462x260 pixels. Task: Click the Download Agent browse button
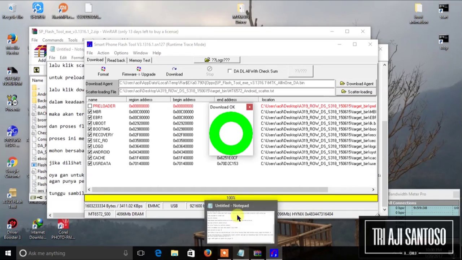point(356,84)
